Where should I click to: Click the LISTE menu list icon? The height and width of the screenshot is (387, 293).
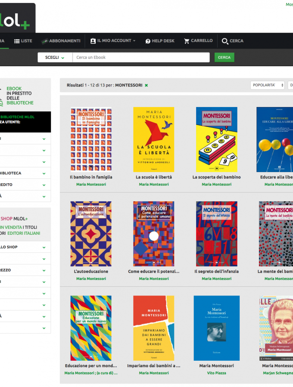(16, 41)
